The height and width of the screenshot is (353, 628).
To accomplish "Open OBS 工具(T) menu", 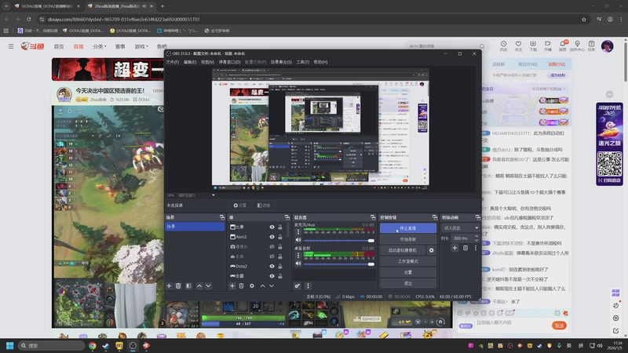I will click(303, 62).
